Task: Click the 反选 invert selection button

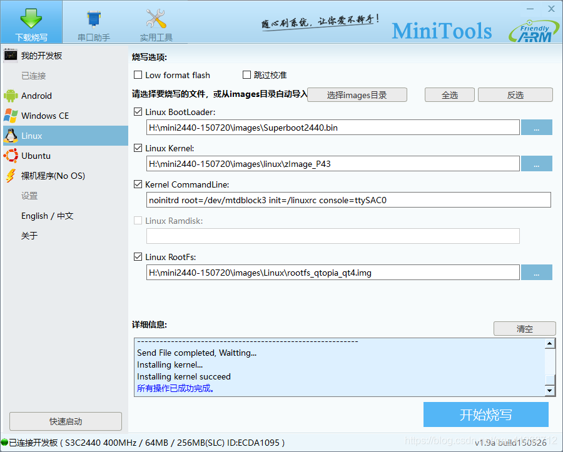Action: pos(515,94)
